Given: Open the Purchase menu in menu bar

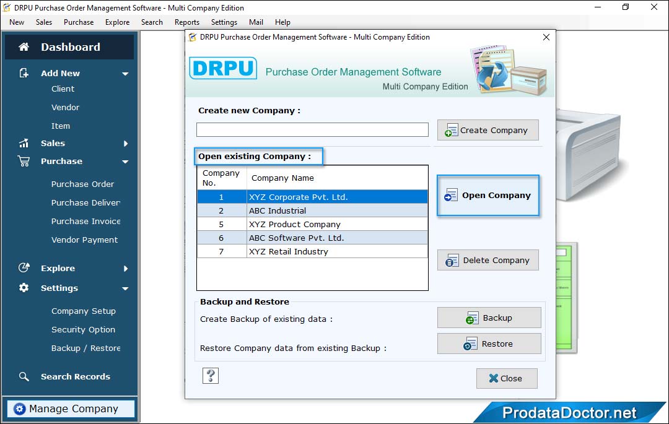Looking at the screenshot, I should click(79, 22).
